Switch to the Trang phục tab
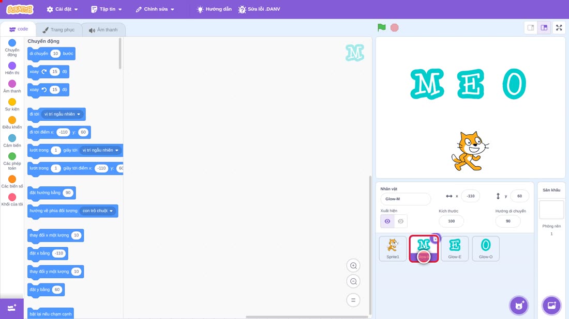569x319 pixels. point(58,30)
